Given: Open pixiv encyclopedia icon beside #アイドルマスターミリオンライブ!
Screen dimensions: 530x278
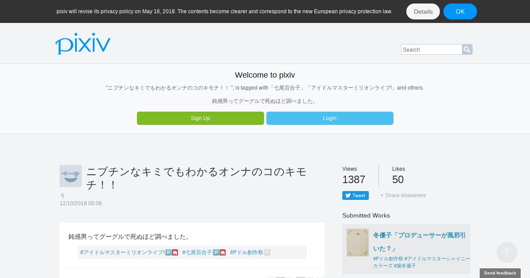Looking at the screenshot, I should tap(168, 252).
